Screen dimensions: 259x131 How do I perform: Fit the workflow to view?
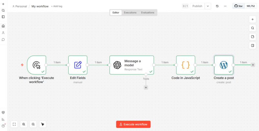click(14, 124)
